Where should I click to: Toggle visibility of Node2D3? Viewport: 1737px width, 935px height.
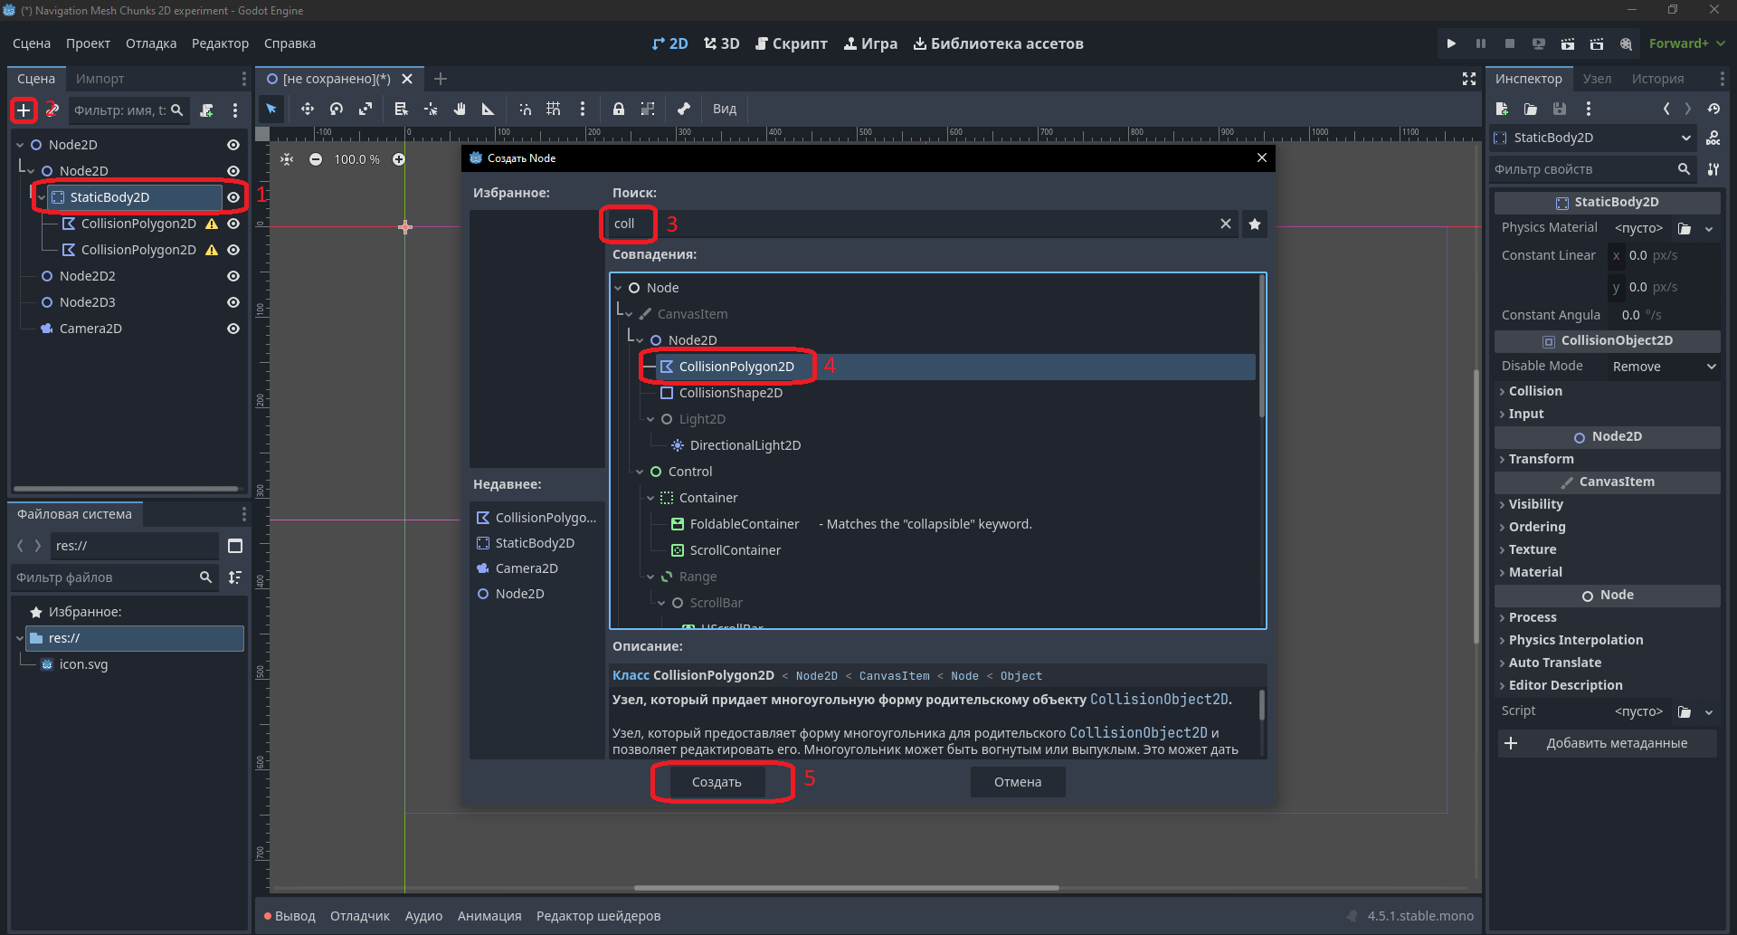tap(233, 302)
